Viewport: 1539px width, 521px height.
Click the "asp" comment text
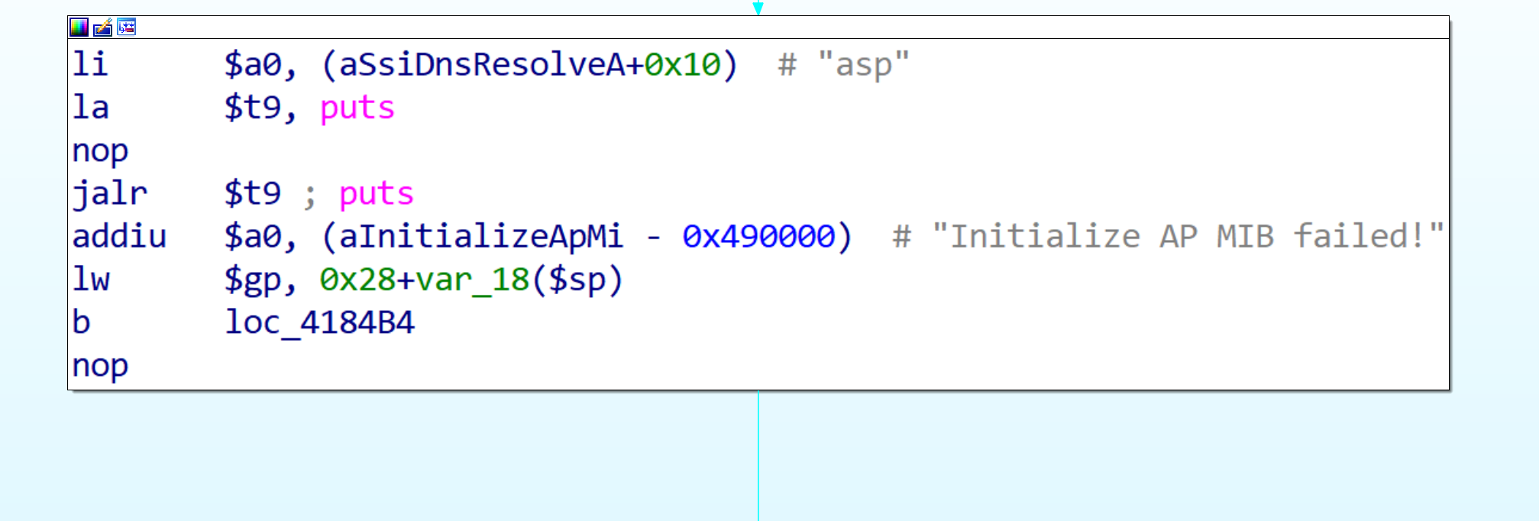(x=863, y=64)
